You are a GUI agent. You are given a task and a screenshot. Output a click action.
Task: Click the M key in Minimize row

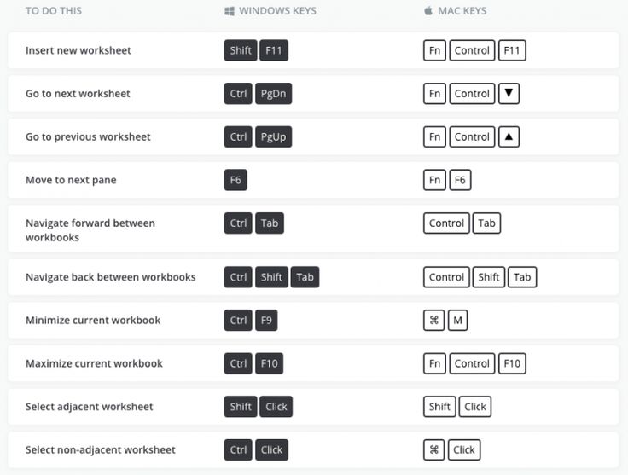pos(458,320)
